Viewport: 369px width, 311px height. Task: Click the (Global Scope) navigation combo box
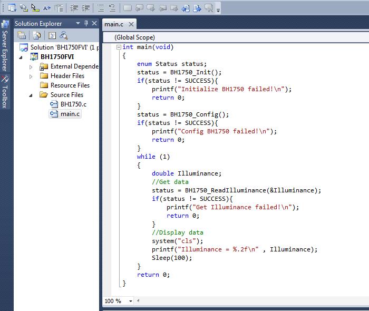coord(236,37)
